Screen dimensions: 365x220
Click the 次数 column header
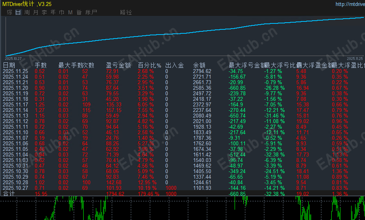(x=88, y=65)
